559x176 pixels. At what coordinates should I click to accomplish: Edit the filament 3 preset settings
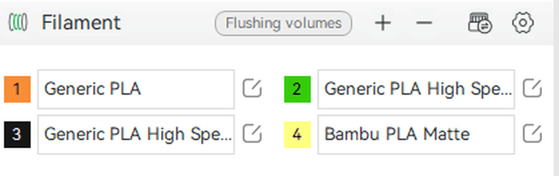[252, 134]
